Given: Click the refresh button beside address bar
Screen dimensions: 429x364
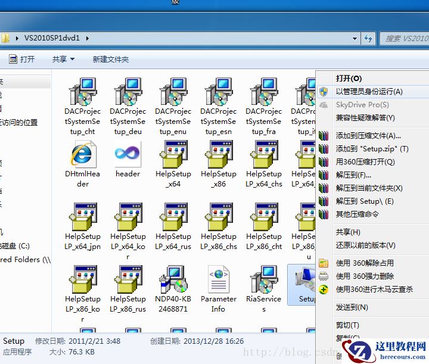Looking at the screenshot, I should (368, 39).
